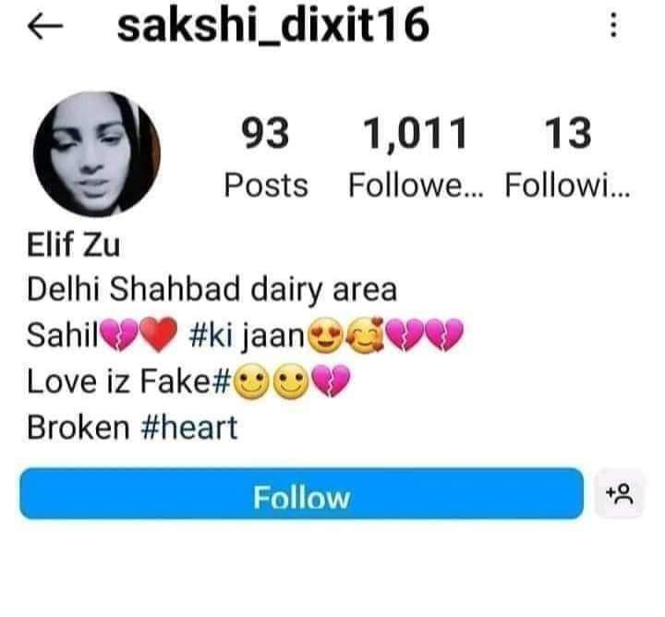Viewport: 665px width, 617px height.
Task: Tap the Delhi Shahbad dairy area line
Action: point(212,290)
